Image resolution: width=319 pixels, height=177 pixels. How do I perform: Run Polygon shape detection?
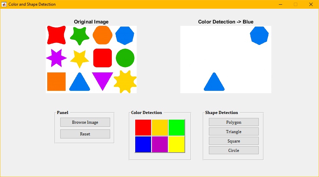point(234,122)
